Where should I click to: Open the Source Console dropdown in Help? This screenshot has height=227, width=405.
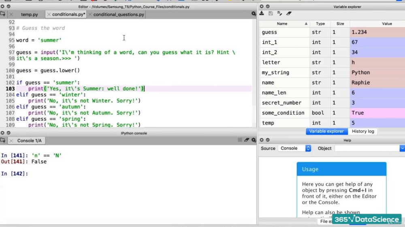pos(294,148)
